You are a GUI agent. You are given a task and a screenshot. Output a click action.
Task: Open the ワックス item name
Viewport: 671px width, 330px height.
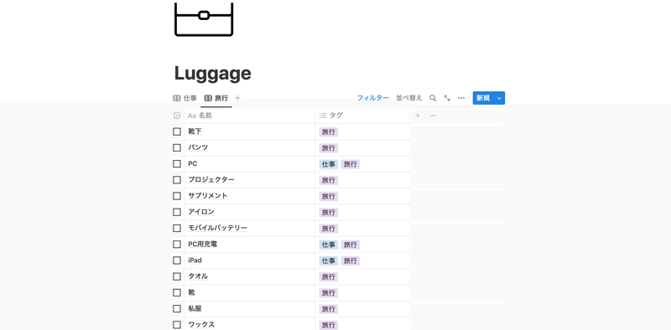[x=201, y=324]
